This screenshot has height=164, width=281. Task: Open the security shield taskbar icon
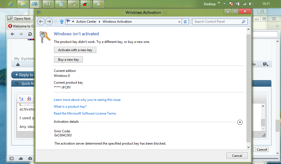pyautogui.click(x=74, y=4)
